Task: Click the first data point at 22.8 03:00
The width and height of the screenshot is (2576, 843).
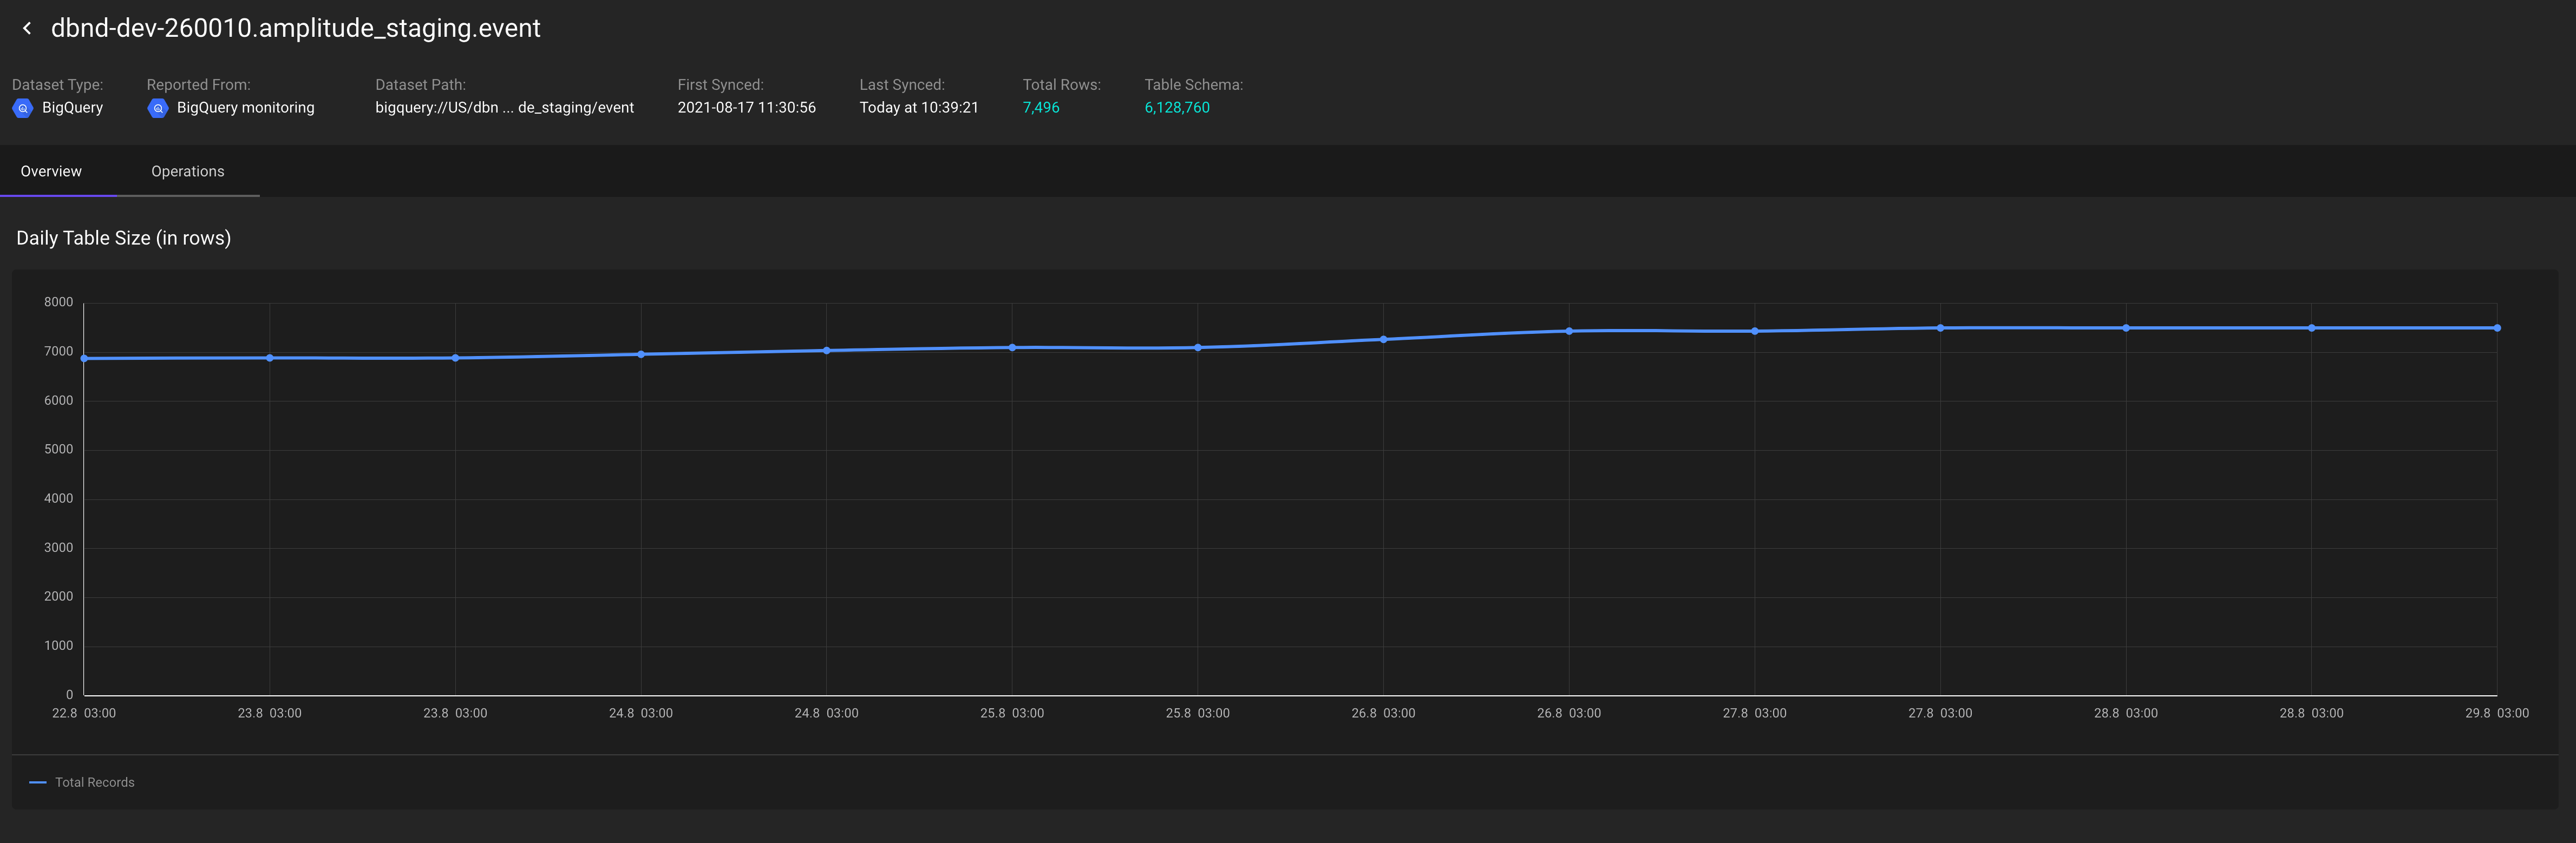Action: point(84,359)
